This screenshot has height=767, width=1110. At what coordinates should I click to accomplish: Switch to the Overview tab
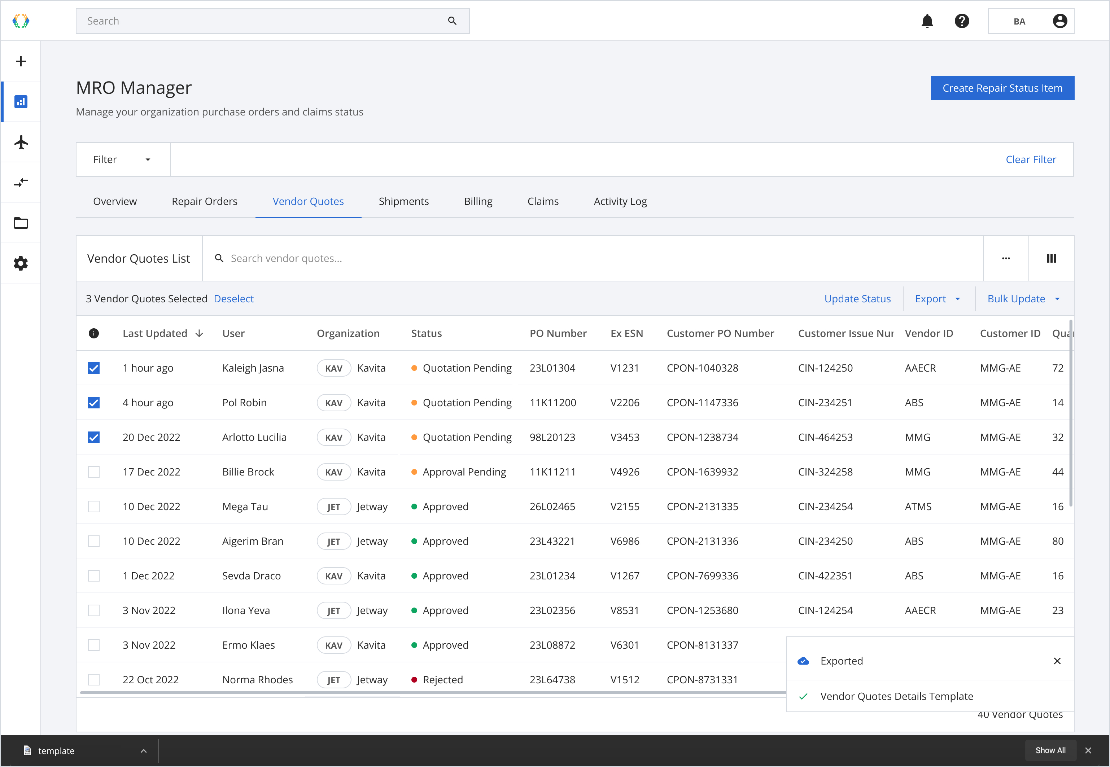pyautogui.click(x=115, y=201)
